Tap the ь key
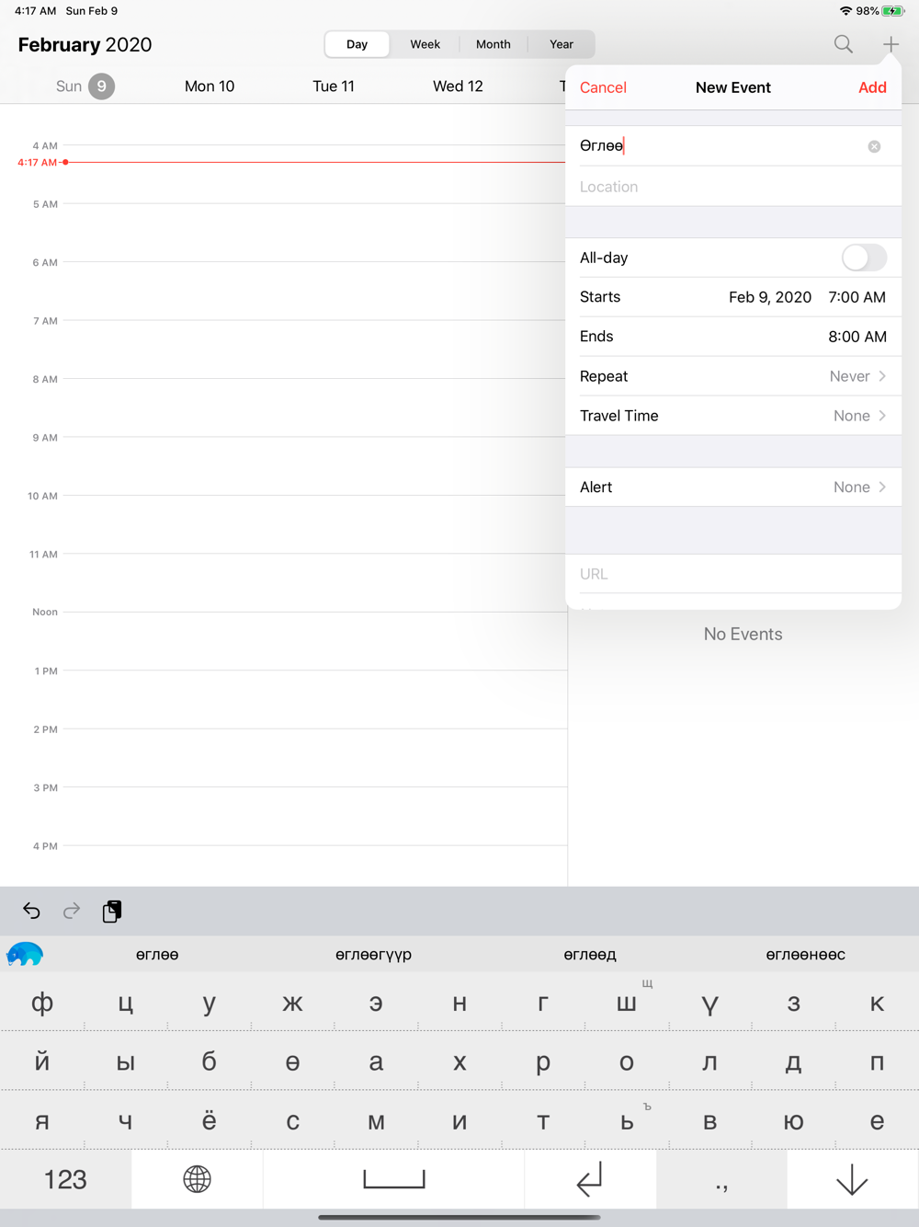 click(x=627, y=1121)
